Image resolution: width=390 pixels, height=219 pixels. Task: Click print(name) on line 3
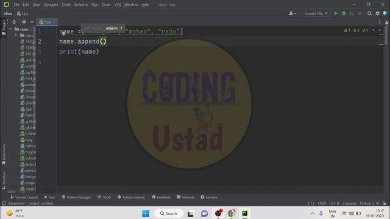[79, 52]
